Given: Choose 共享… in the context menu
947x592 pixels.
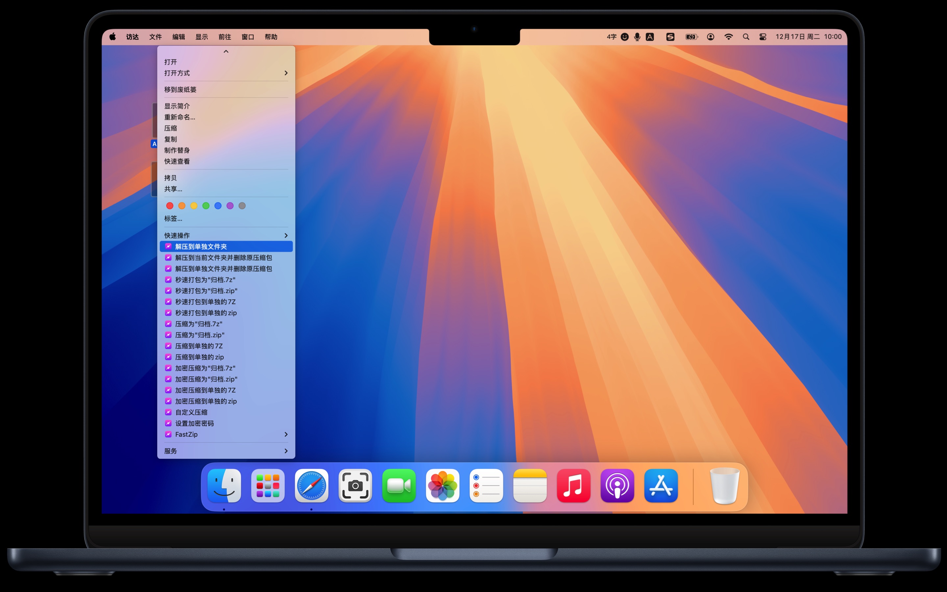Looking at the screenshot, I should [x=226, y=189].
